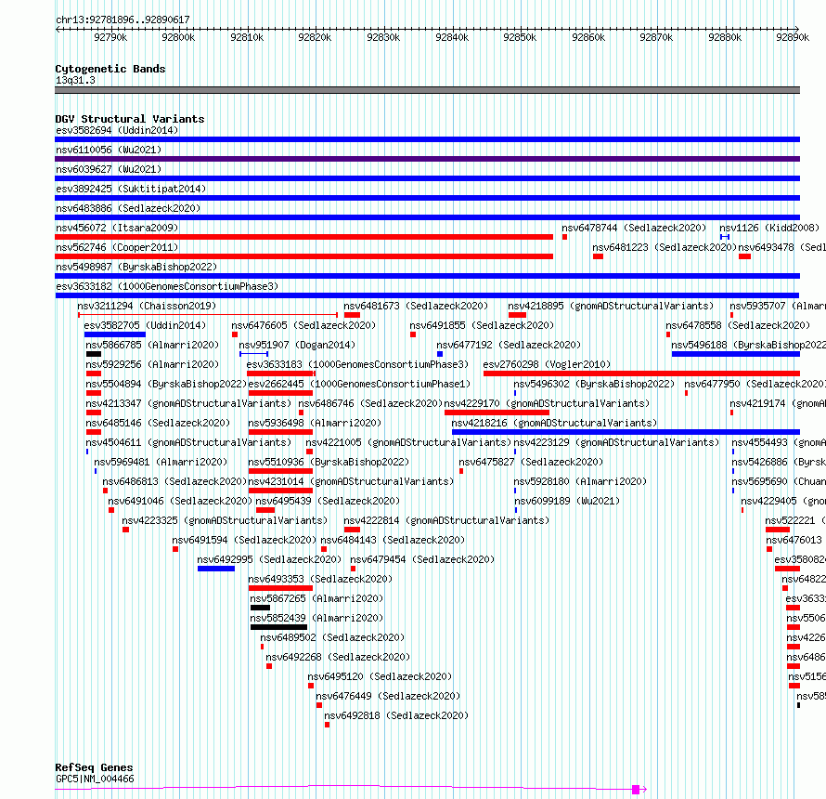The height and width of the screenshot is (799, 826).
Task: Click the nsv5510936 (ByrskaBishop2022) label
Action: [x=329, y=462]
